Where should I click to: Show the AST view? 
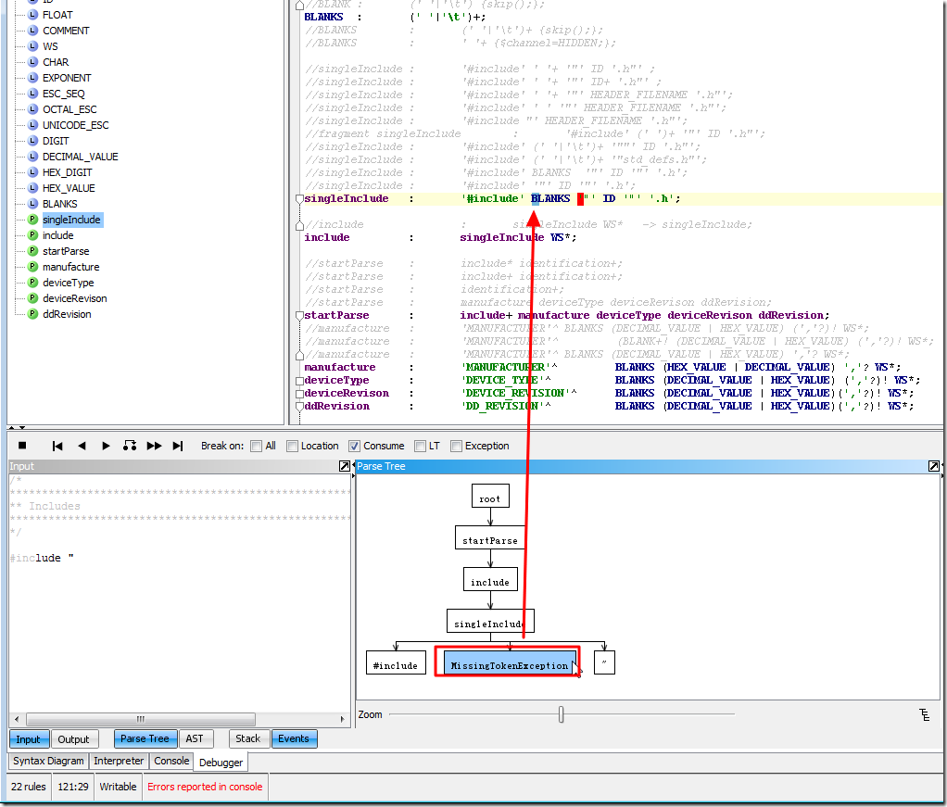pyautogui.click(x=195, y=738)
